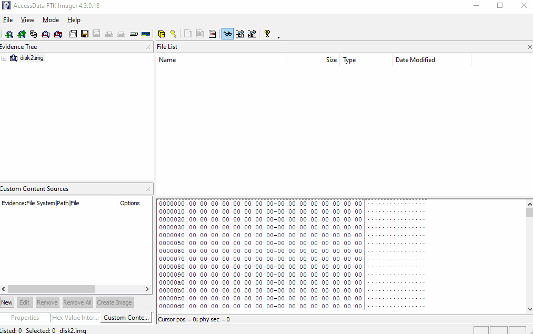Click Obtain Protected Files yellow safe icon
Screen dimensions: 533x334
pyautogui.click(x=162, y=34)
